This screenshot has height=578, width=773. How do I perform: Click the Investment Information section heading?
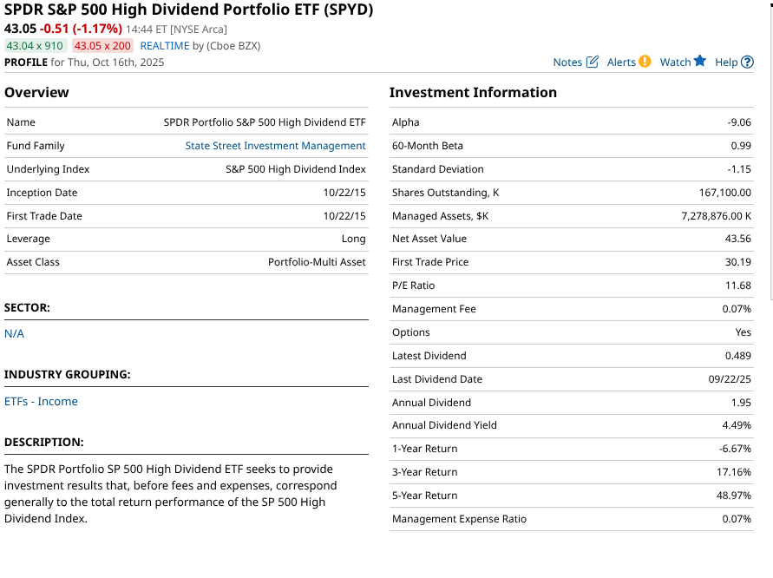(473, 93)
